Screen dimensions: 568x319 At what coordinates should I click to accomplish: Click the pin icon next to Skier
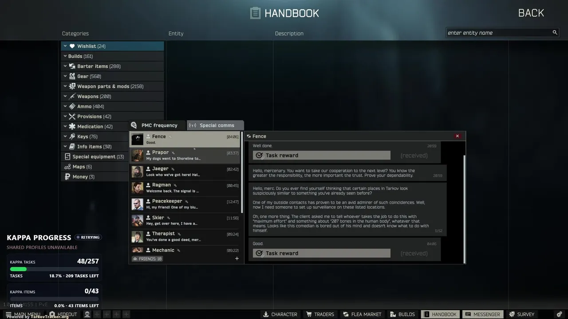click(x=169, y=218)
